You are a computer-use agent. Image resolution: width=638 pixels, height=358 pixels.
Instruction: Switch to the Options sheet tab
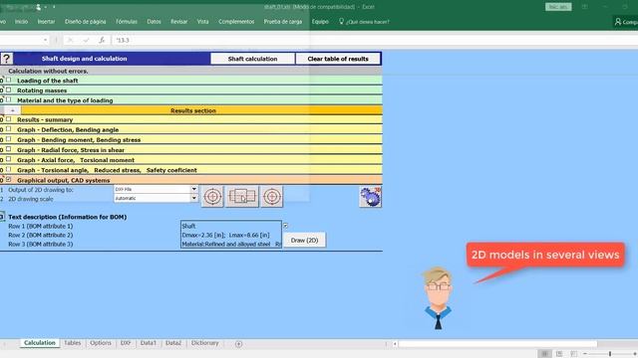pos(101,343)
